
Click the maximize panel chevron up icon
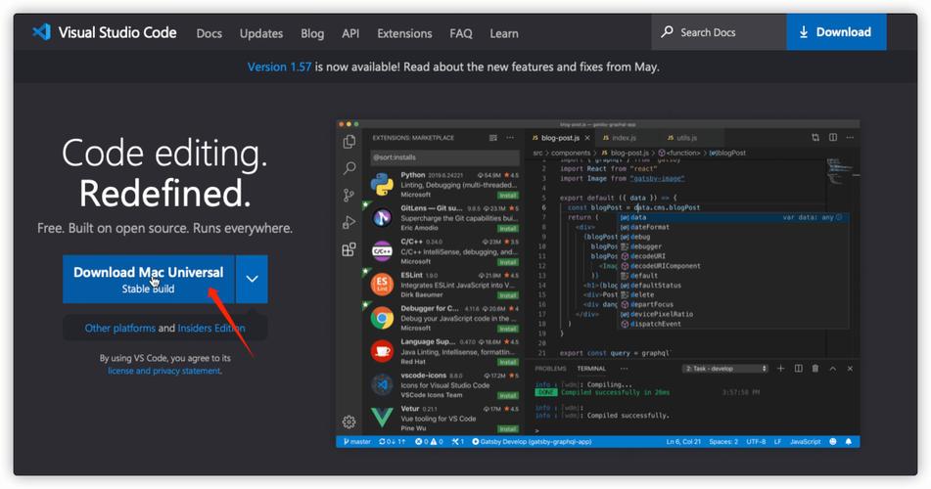(832, 369)
